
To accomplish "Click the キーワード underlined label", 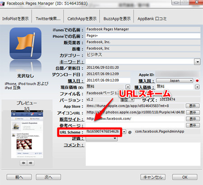I will point(72,62).
